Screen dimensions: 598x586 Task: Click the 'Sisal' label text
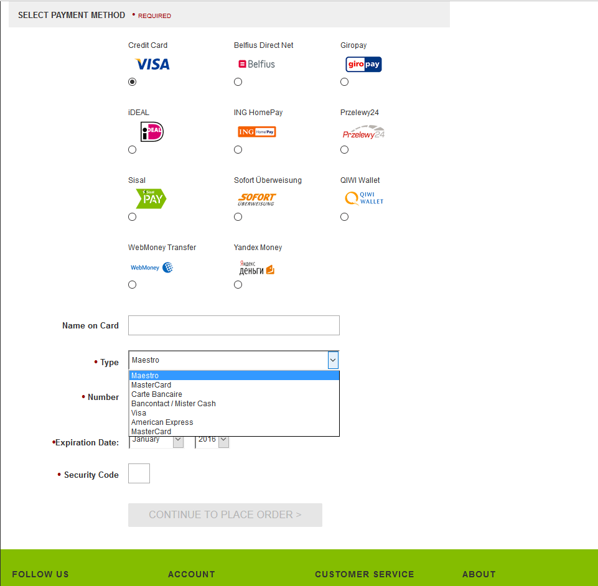[x=137, y=180]
